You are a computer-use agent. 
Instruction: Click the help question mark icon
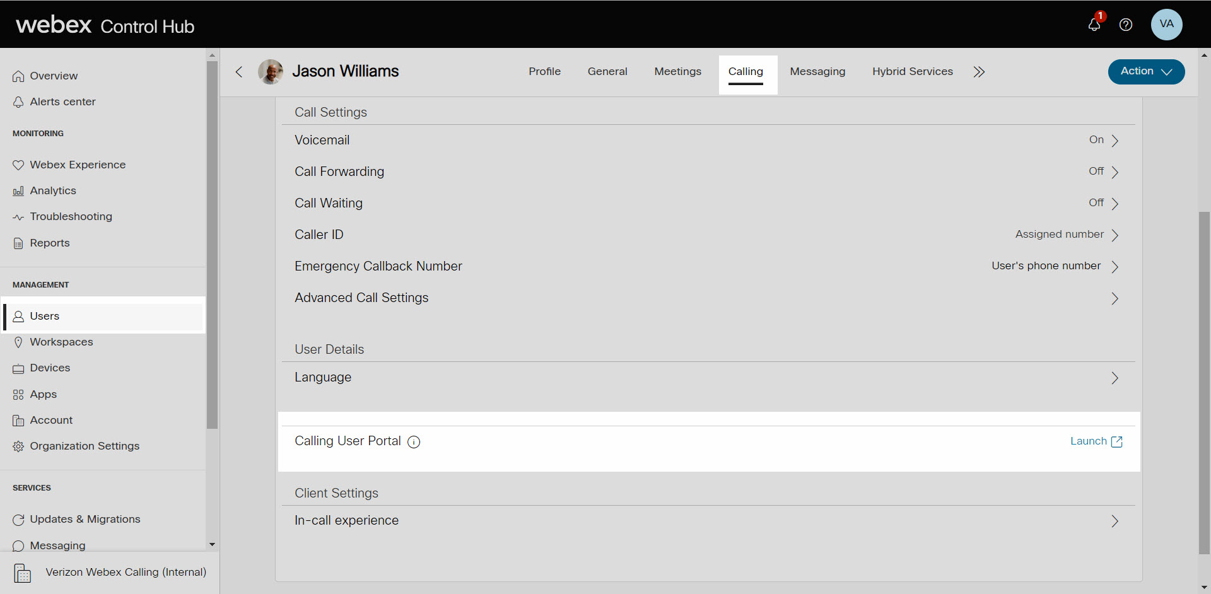pyautogui.click(x=1126, y=25)
